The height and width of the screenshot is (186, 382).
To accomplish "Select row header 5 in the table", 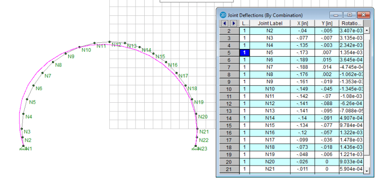I will tap(229, 53).
